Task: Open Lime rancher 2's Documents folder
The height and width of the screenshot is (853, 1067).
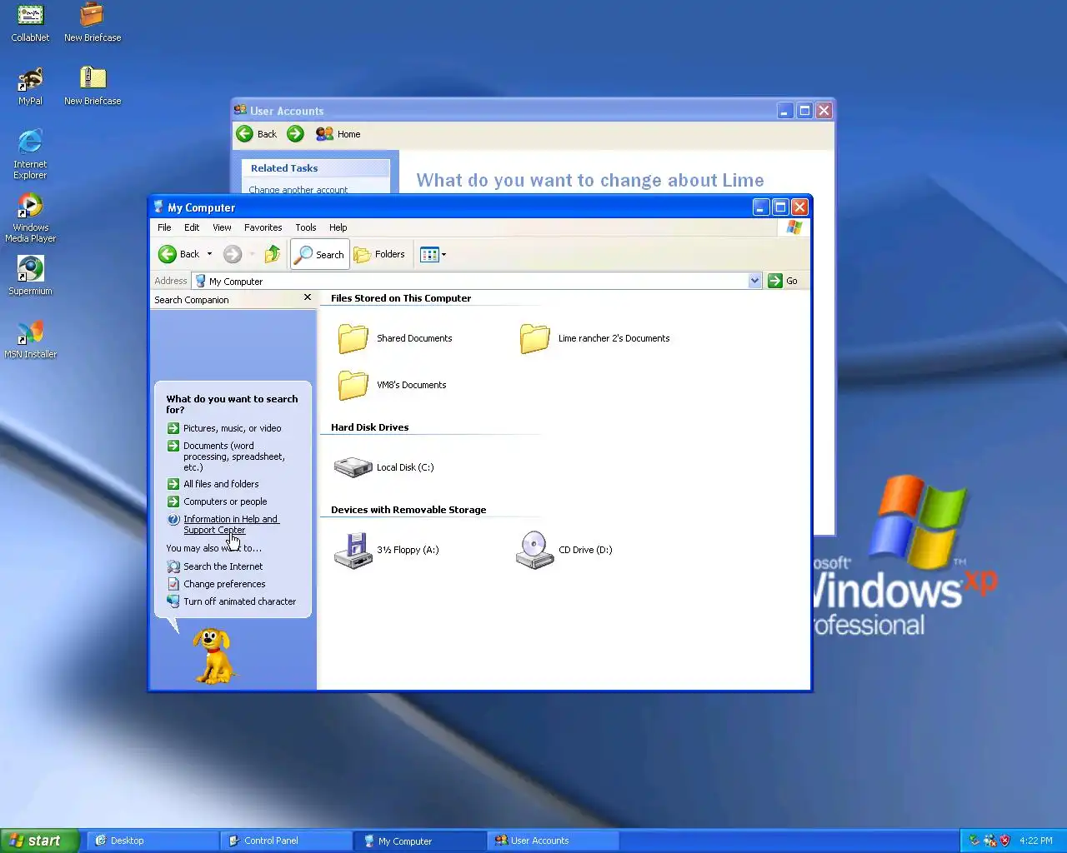Action: coord(594,338)
